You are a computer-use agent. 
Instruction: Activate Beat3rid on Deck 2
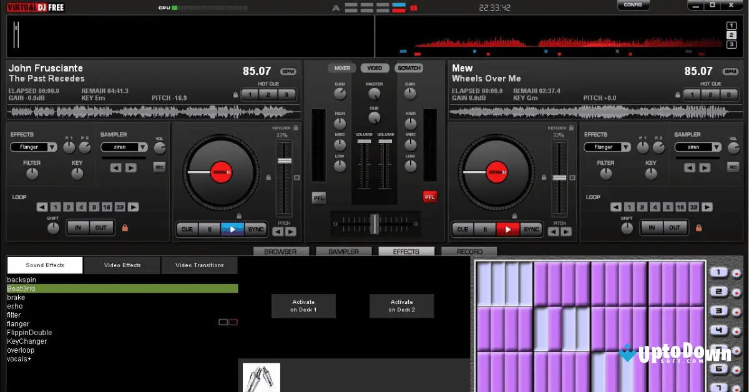(401, 306)
